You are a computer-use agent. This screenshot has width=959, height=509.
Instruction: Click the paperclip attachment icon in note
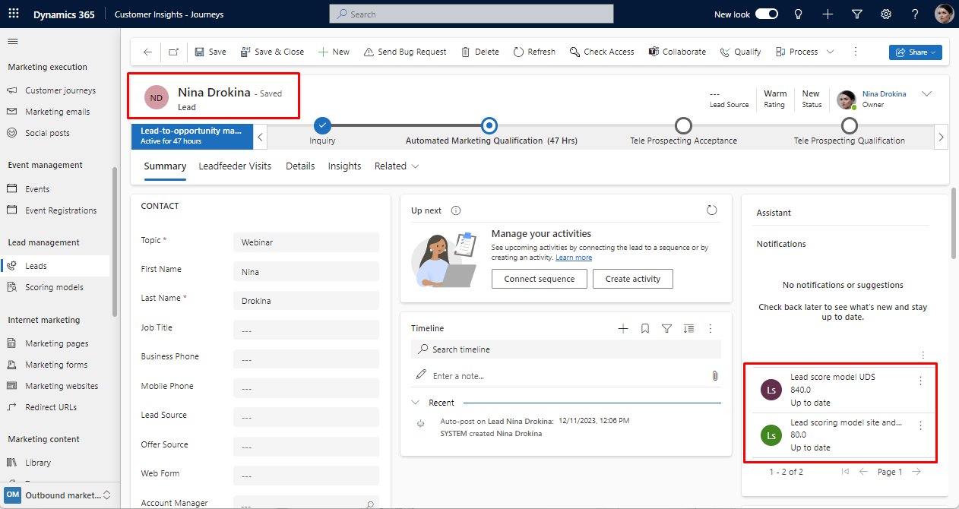[x=714, y=375]
